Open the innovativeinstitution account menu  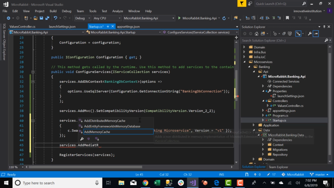click(309, 11)
